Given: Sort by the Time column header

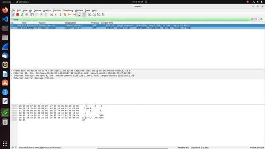Looking at the screenshot, I should click(24, 23).
